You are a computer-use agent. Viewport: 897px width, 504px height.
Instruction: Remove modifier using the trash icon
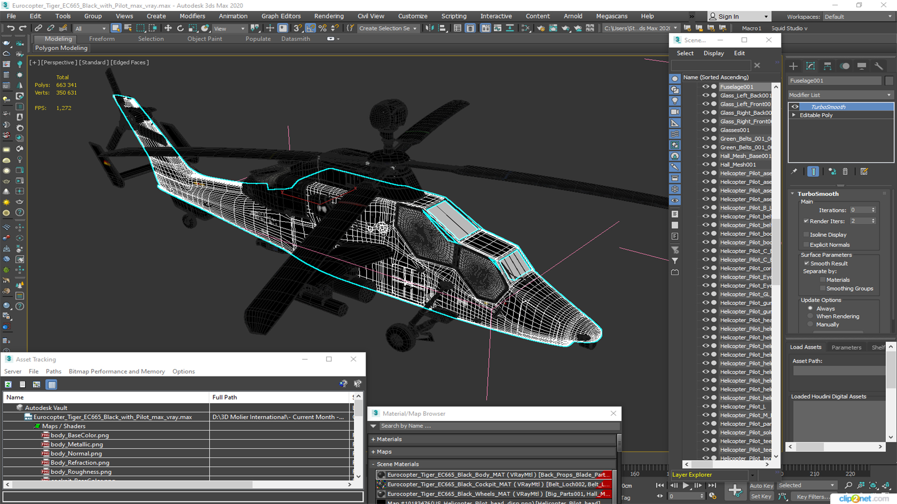pos(845,172)
